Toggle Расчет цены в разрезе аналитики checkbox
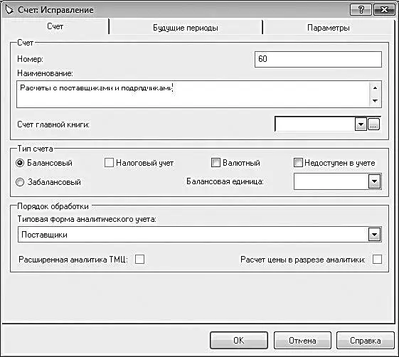Viewport: 399px width, 357px height. pyautogui.click(x=377, y=260)
